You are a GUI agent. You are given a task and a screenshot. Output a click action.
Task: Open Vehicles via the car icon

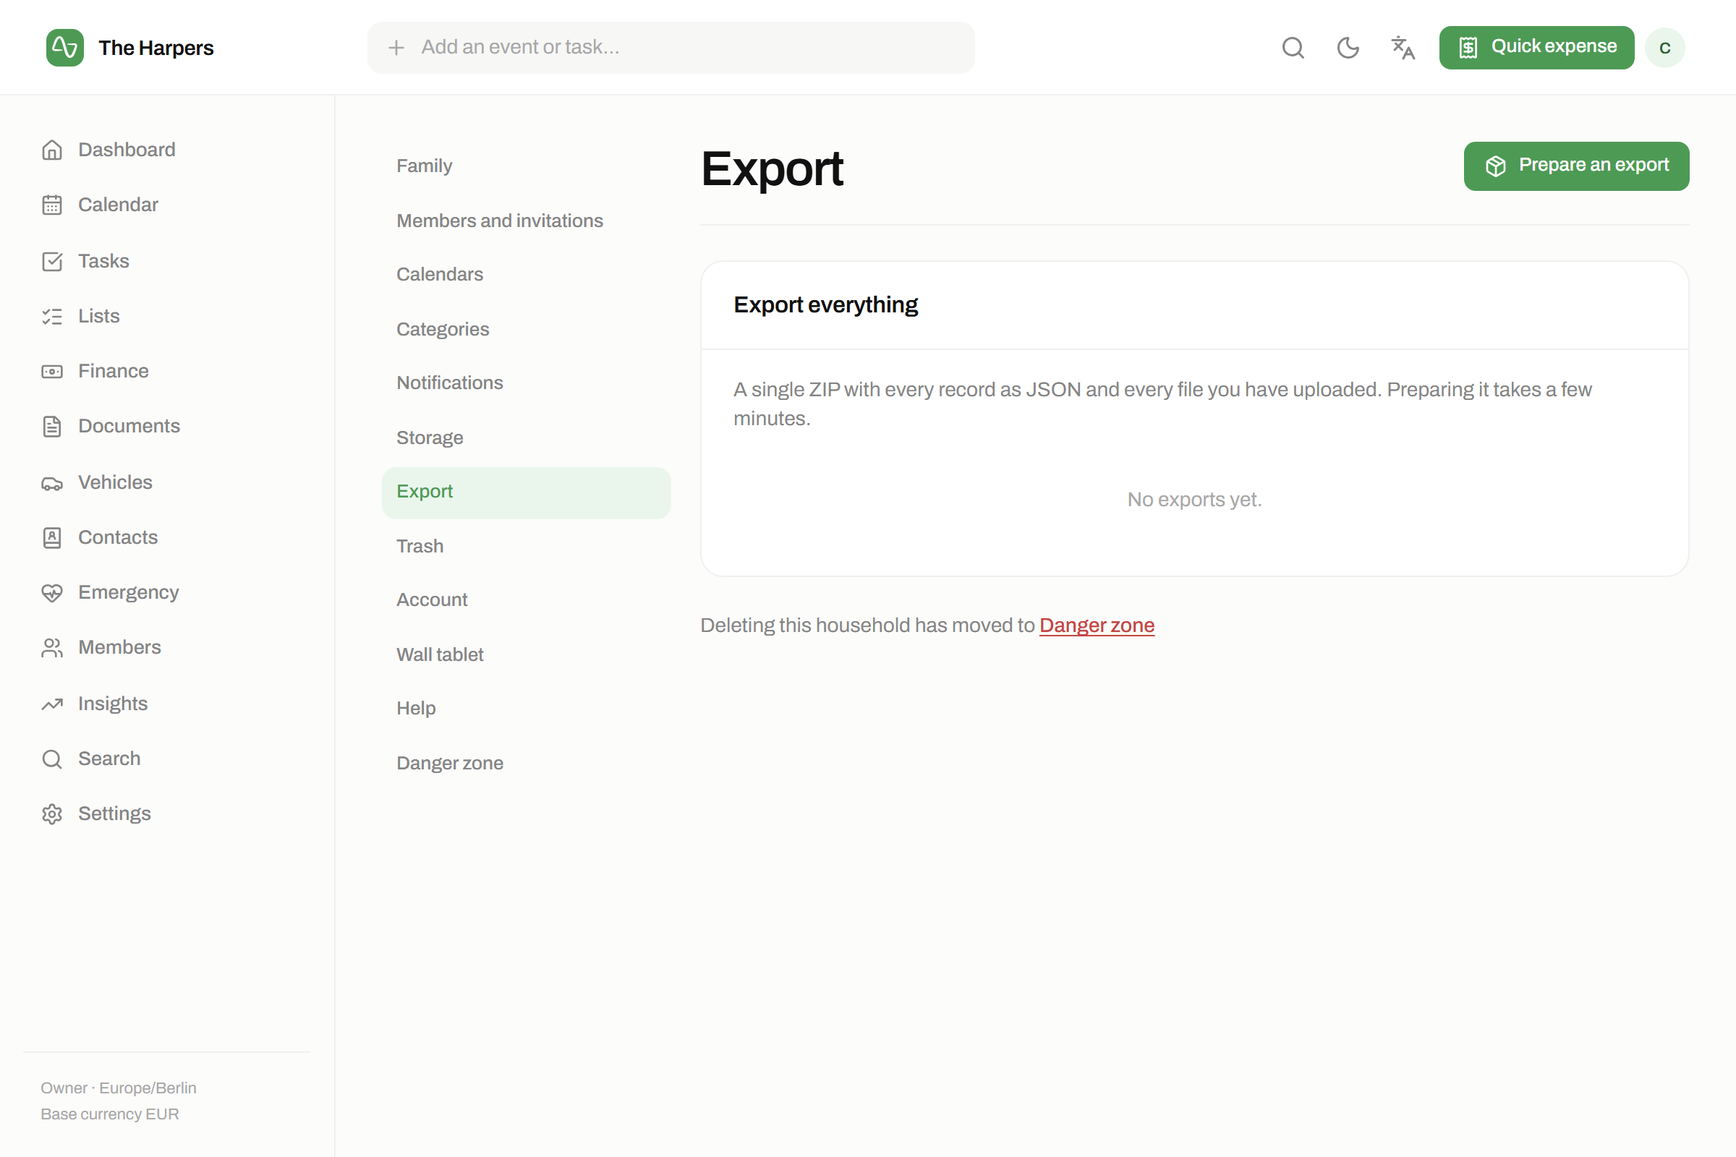(51, 482)
